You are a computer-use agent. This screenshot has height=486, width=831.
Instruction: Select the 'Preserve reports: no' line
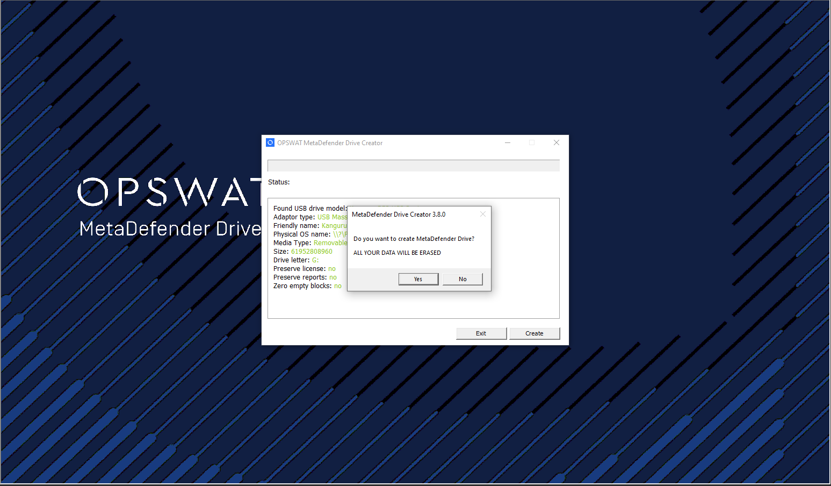coord(305,277)
